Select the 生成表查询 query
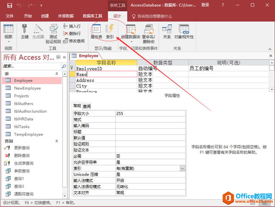 32,163
